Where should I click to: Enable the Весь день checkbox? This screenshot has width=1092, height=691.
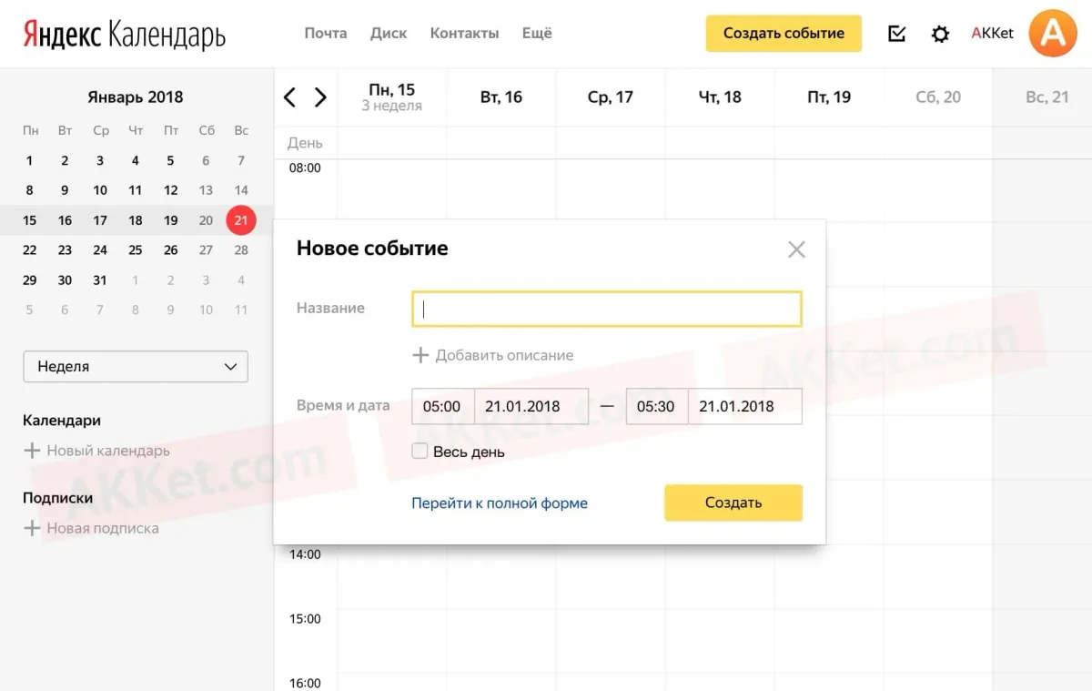tap(420, 451)
